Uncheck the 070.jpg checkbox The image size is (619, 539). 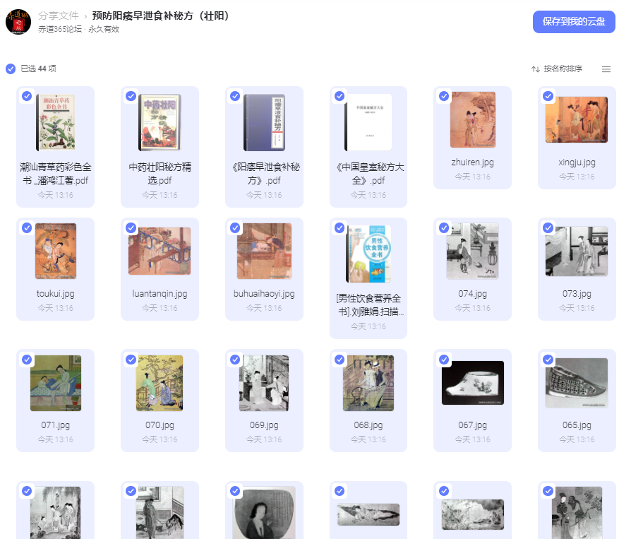[x=131, y=359]
